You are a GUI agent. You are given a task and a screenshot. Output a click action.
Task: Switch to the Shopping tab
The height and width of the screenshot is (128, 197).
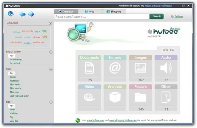click(x=114, y=12)
